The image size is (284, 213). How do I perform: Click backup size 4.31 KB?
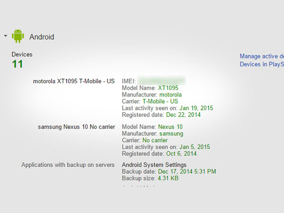coord(168,178)
